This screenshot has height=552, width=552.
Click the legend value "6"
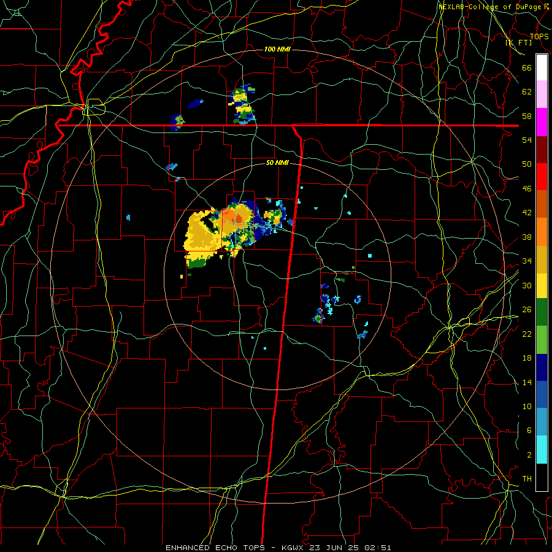[529, 430]
